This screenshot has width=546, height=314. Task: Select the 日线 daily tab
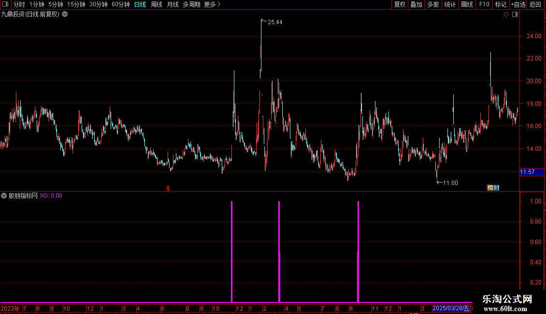140,4
